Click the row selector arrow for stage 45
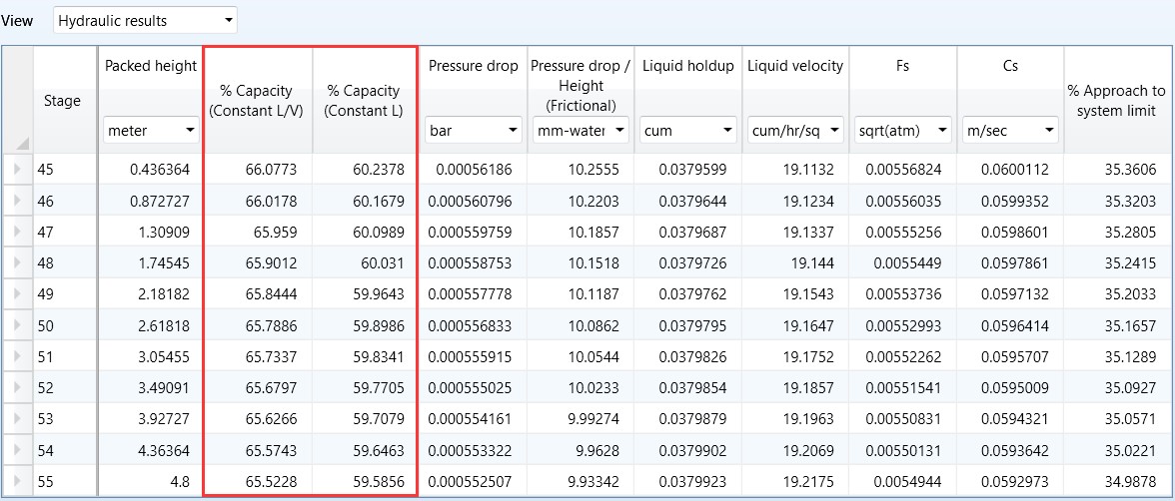This screenshot has width=1175, height=501. coord(17,170)
